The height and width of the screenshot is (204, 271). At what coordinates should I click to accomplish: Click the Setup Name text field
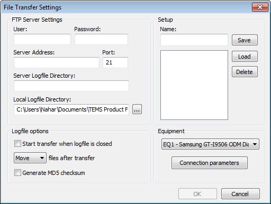(194, 40)
